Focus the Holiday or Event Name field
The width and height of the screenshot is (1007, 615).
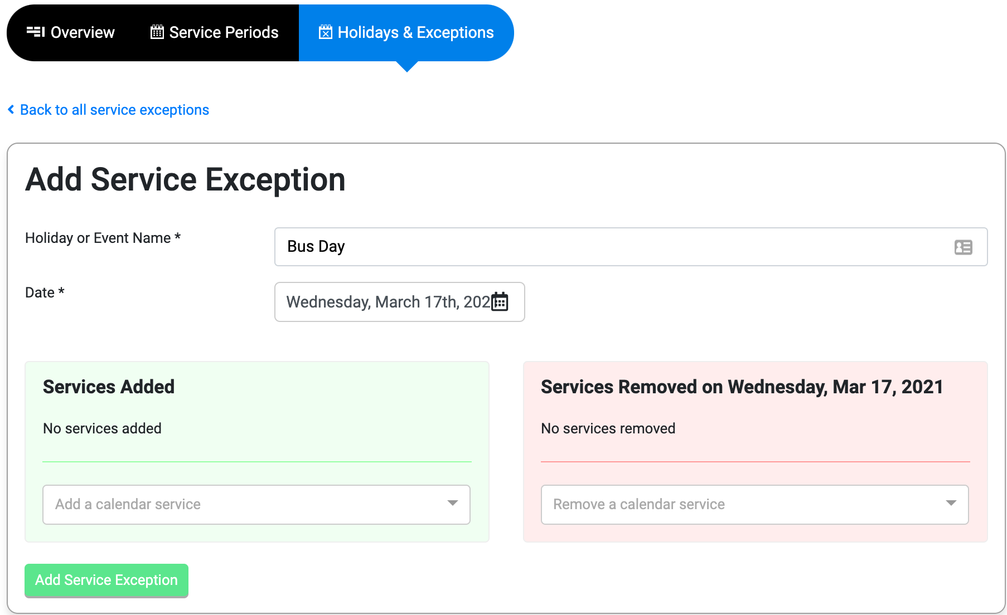[631, 247]
